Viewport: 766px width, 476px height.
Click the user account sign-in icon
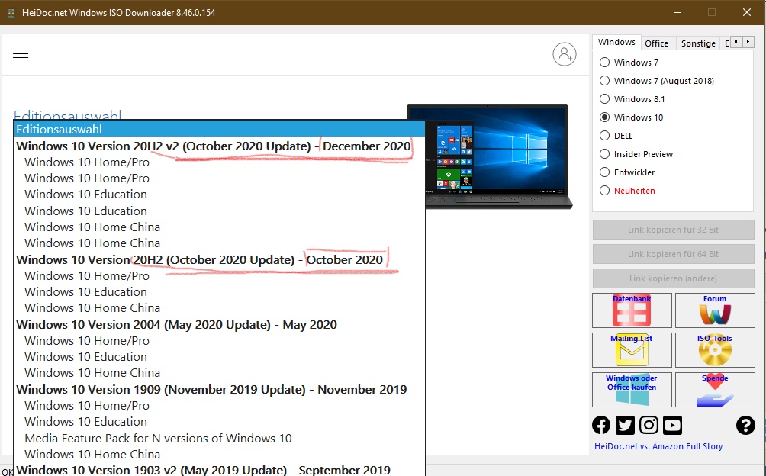coord(565,54)
